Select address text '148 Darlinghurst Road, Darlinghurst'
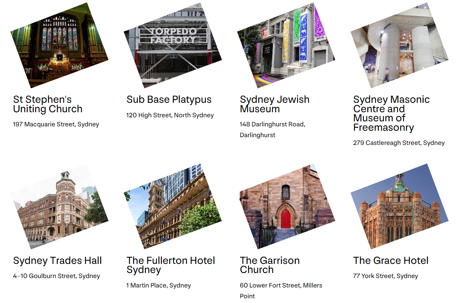 pyautogui.click(x=272, y=130)
